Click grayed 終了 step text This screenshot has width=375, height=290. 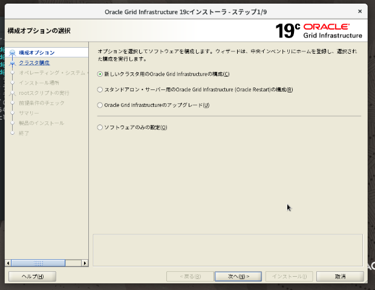tap(24, 133)
